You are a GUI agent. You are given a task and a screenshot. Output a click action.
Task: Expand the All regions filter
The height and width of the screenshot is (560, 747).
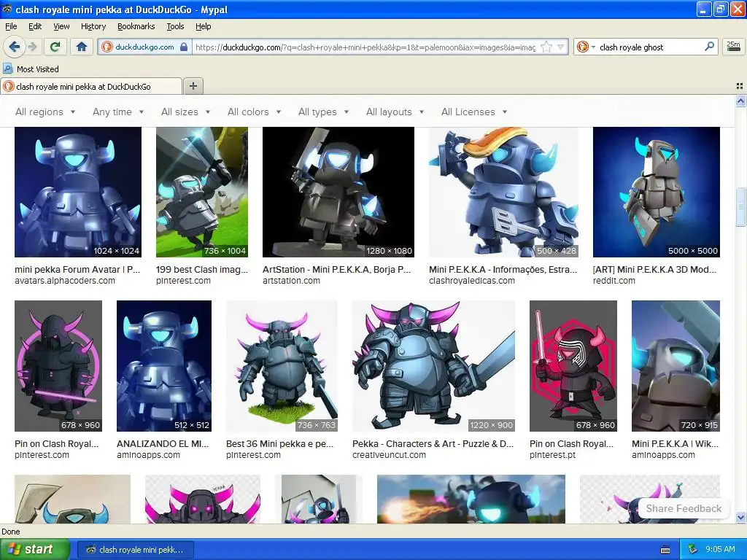[x=45, y=112]
